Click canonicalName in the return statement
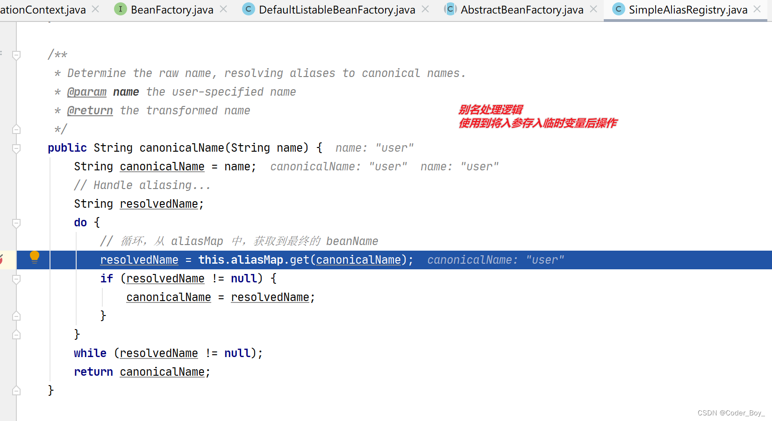Viewport: 772px width, 421px height. pyautogui.click(x=162, y=372)
